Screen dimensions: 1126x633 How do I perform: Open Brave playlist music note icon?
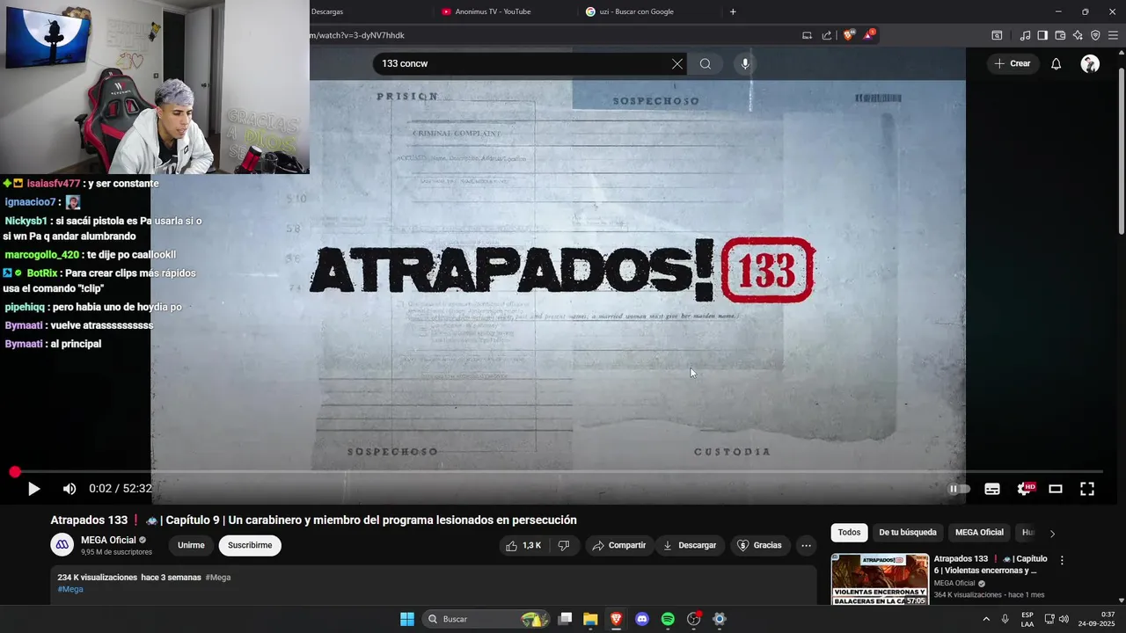pyautogui.click(x=1025, y=35)
